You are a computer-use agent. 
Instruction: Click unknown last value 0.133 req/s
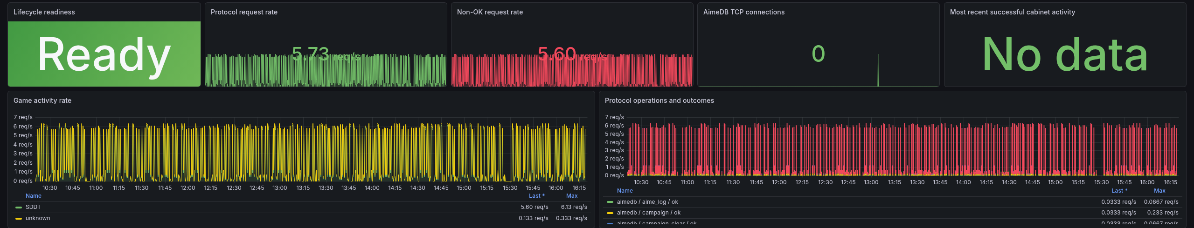534,218
